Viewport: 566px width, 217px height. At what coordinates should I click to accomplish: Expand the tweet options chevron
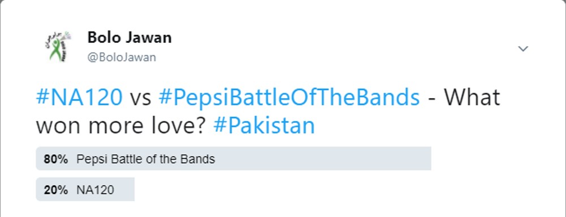point(523,48)
